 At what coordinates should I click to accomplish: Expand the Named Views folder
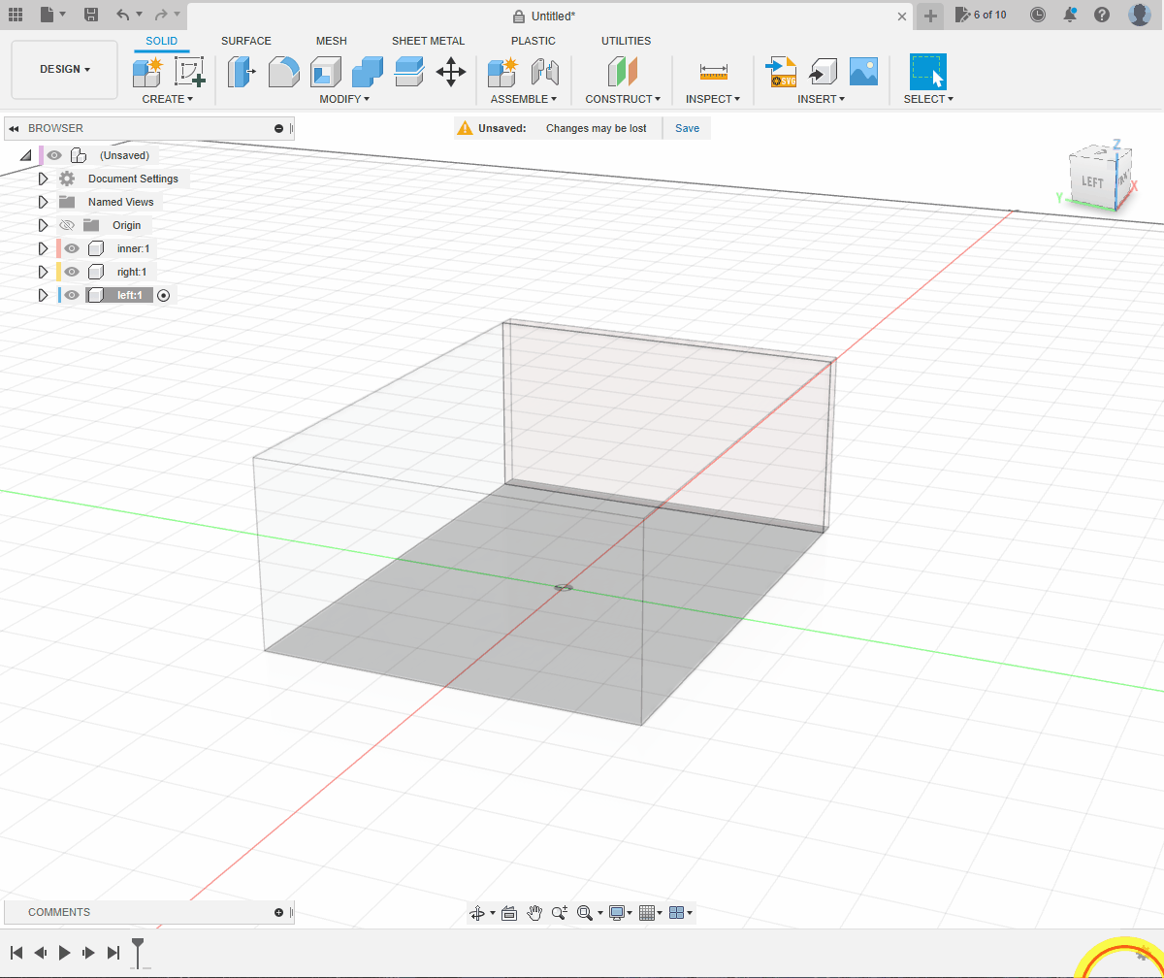pos(43,202)
